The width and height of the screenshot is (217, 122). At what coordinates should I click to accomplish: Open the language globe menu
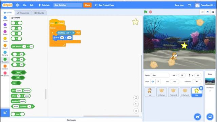pyautogui.click(x=18, y=5)
